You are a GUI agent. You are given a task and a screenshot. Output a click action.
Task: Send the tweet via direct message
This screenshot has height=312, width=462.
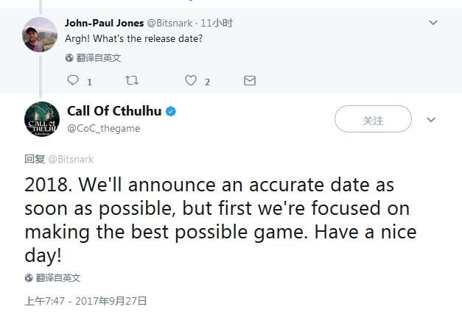[250, 81]
